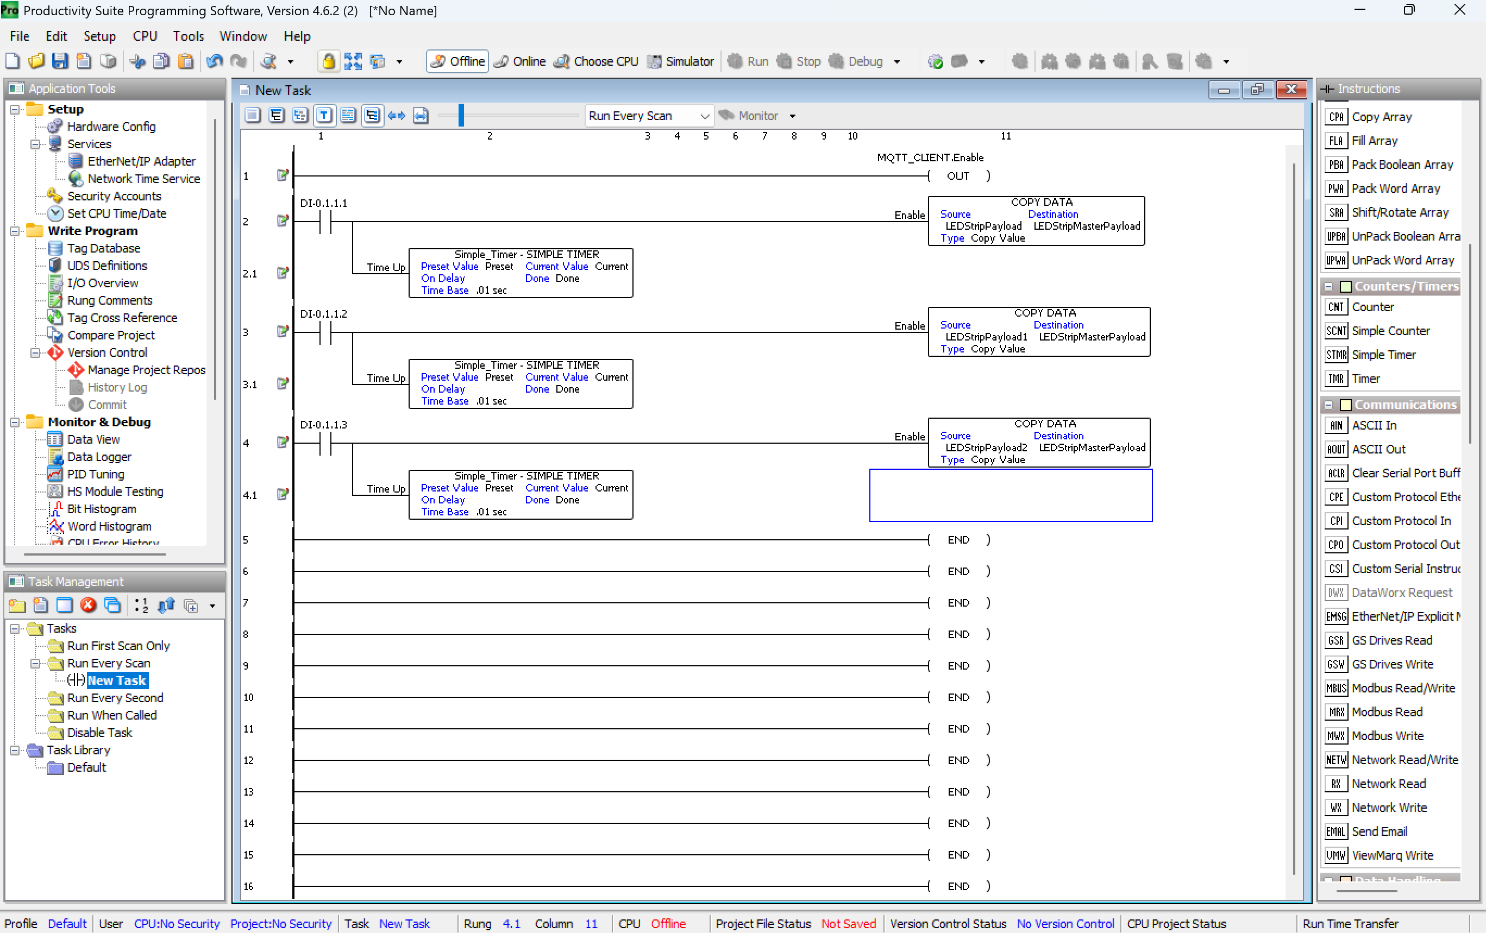Toggle the third ladder view button with small tree
The image size is (1486, 933).
click(300, 115)
